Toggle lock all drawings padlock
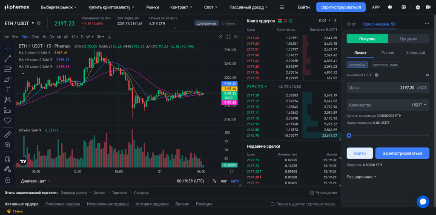 click(8, 180)
